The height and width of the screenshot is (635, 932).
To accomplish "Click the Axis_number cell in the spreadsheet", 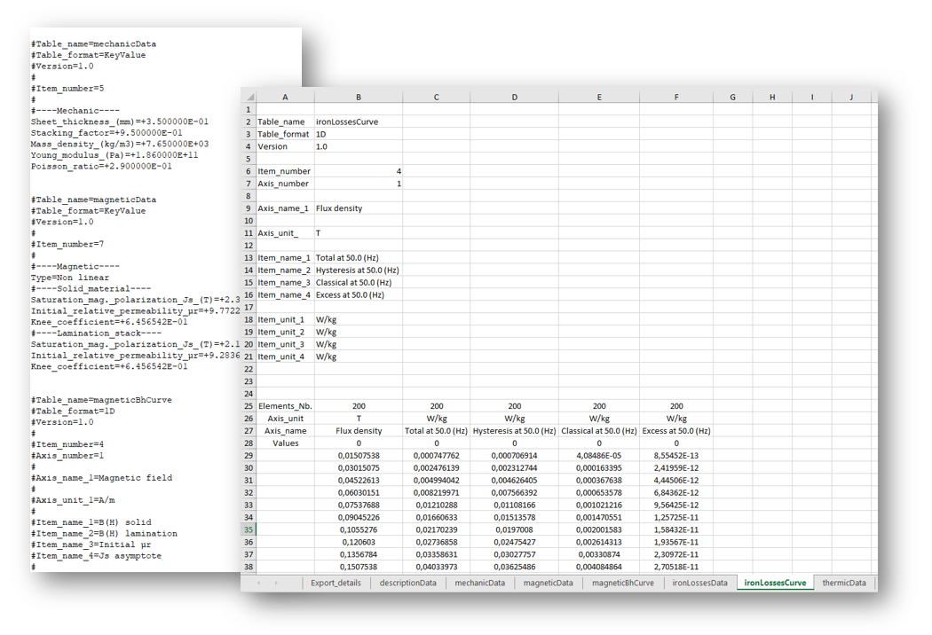I will point(285,184).
